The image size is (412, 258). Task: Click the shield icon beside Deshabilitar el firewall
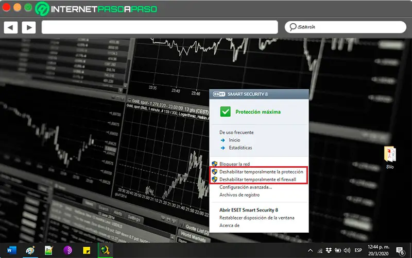[x=215, y=179]
